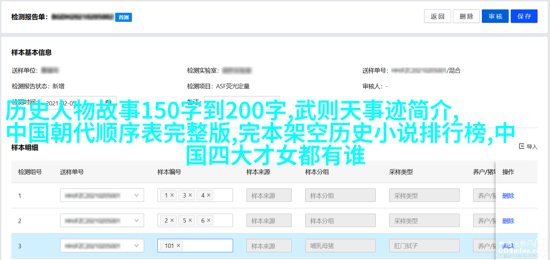Click the blue 审核 button
This screenshot has height=260, width=550.
pyautogui.click(x=495, y=16)
